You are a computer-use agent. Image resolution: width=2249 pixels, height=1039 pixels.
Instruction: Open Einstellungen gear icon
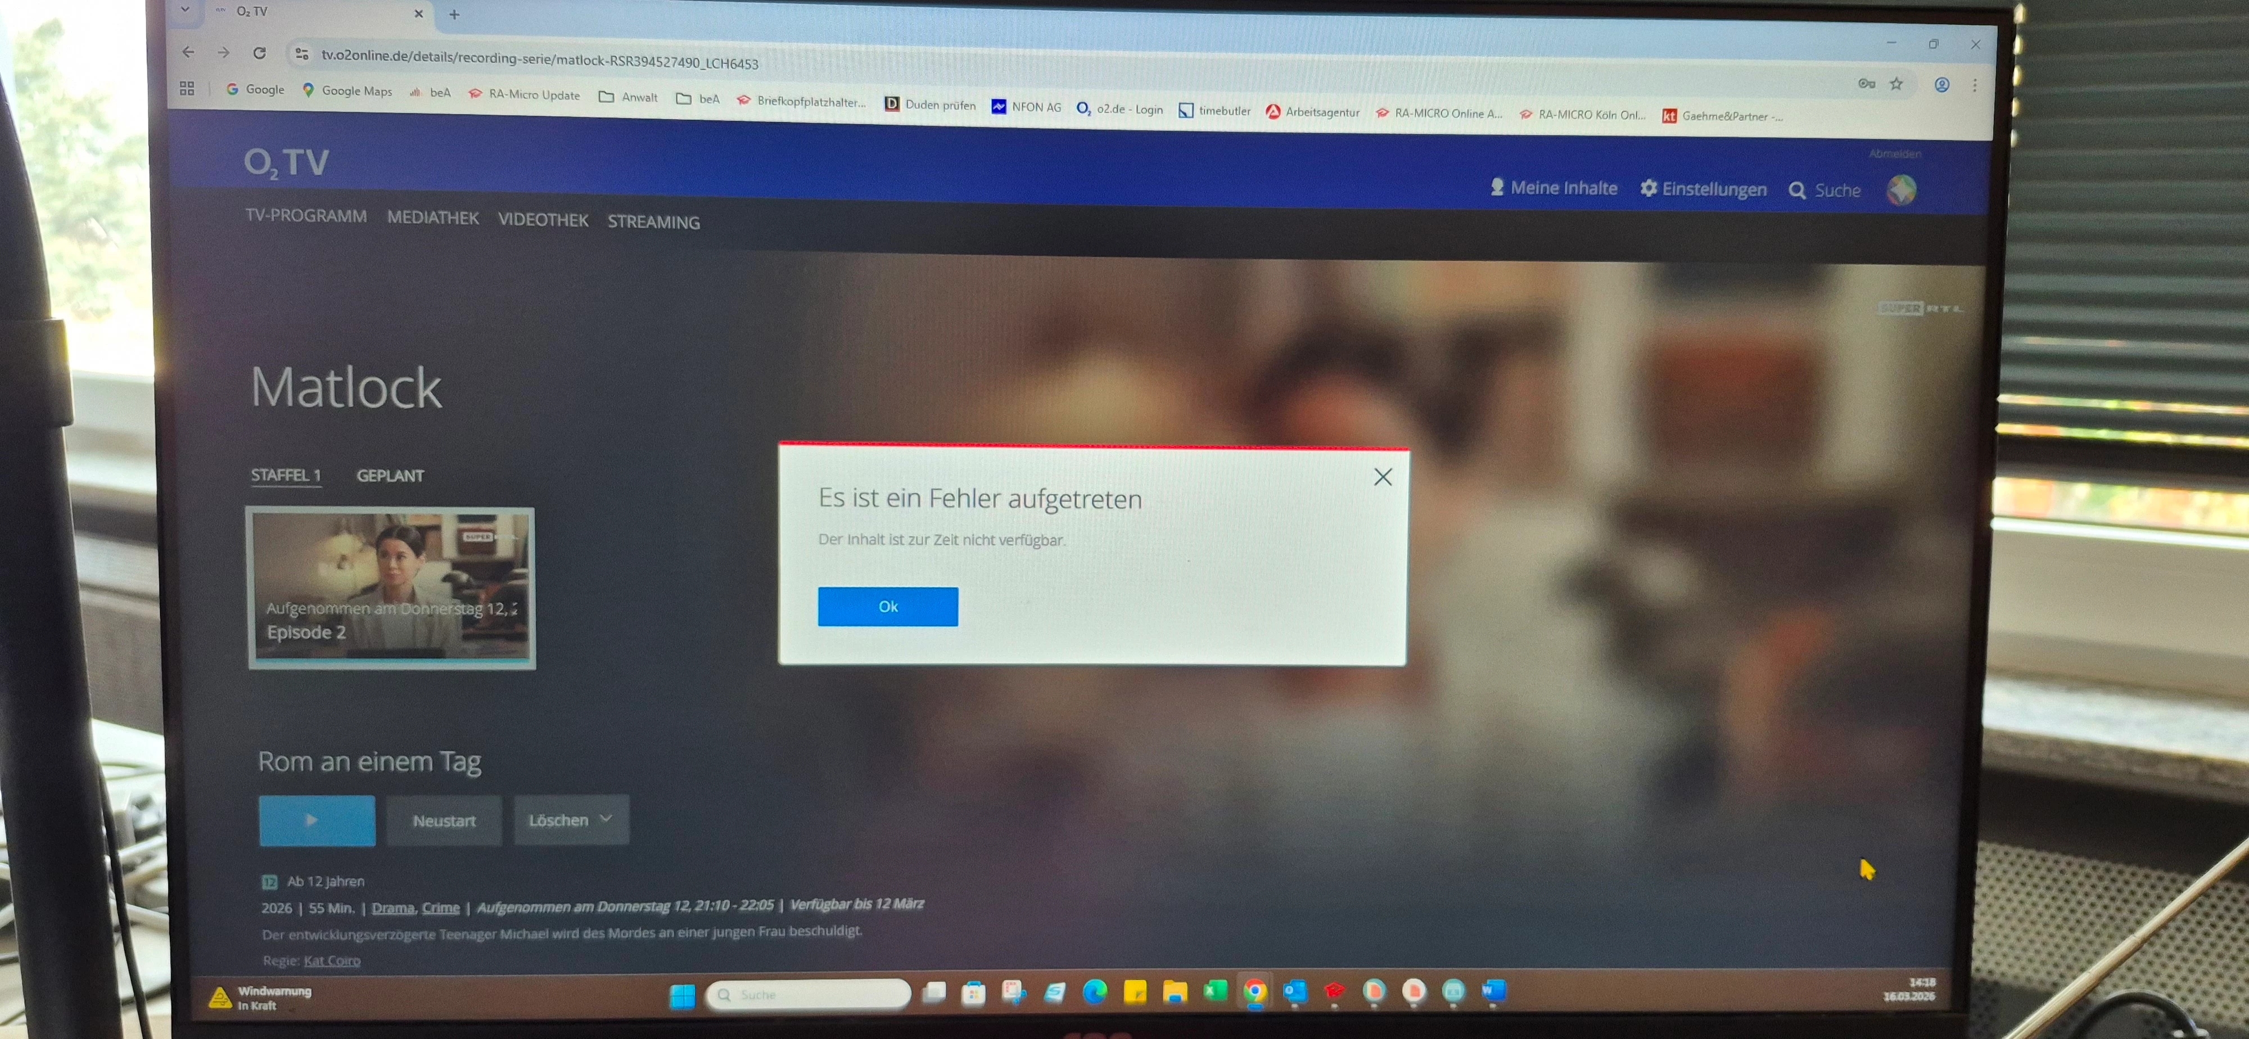[x=1647, y=188]
